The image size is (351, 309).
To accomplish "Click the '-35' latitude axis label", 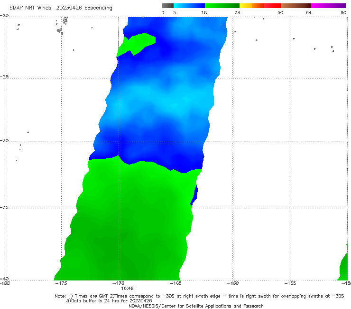I will tap(4, 207).
